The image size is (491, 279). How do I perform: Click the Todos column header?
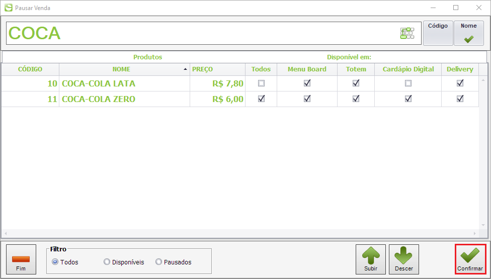261,69
